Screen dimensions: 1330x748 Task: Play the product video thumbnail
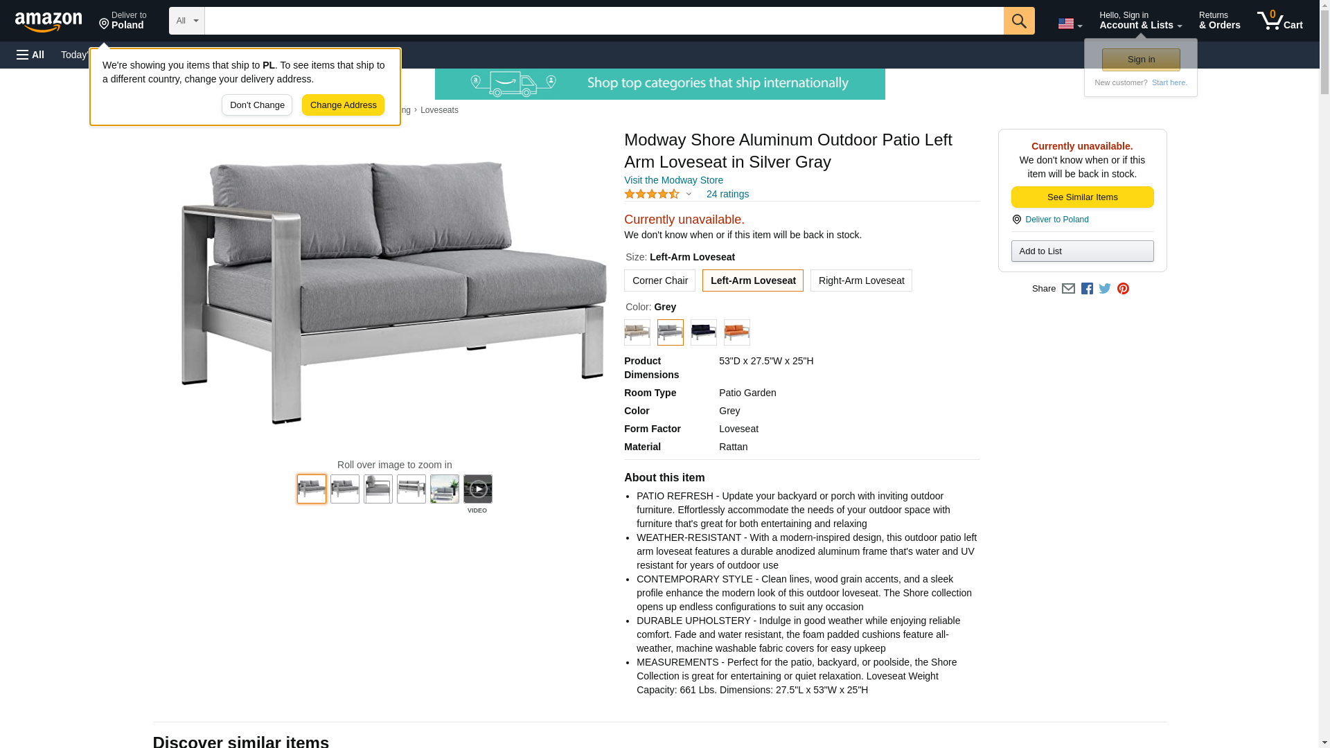(x=478, y=489)
